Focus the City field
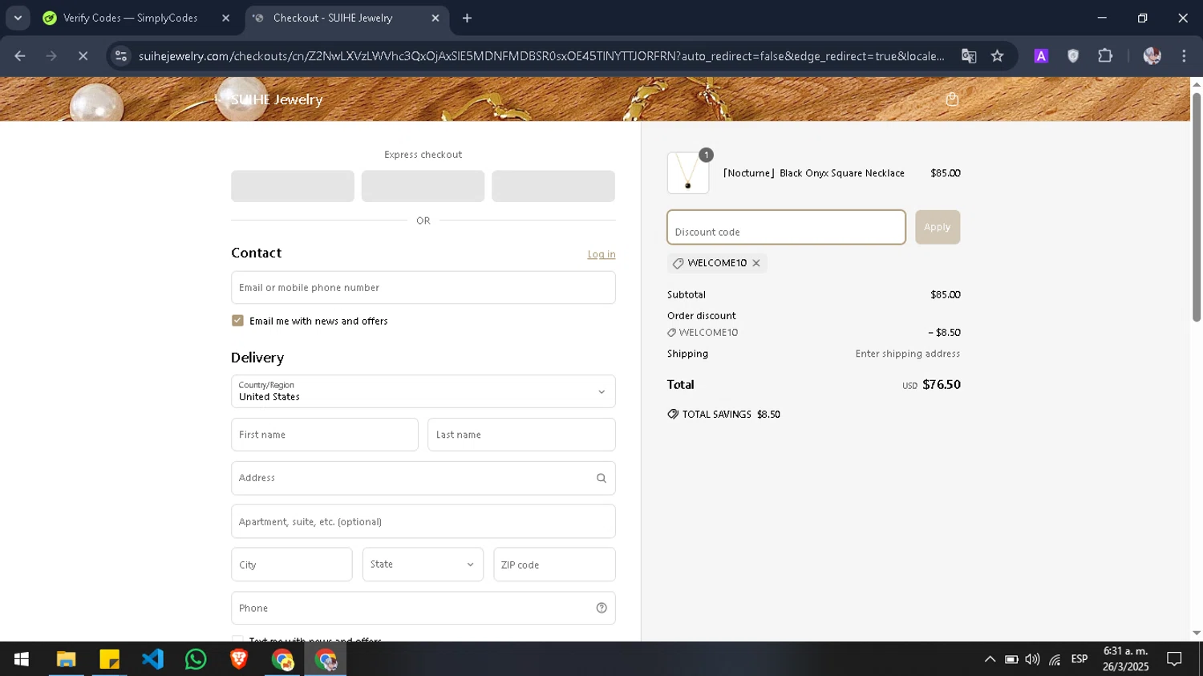Screen dimensions: 1203x676 (x=292, y=565)
